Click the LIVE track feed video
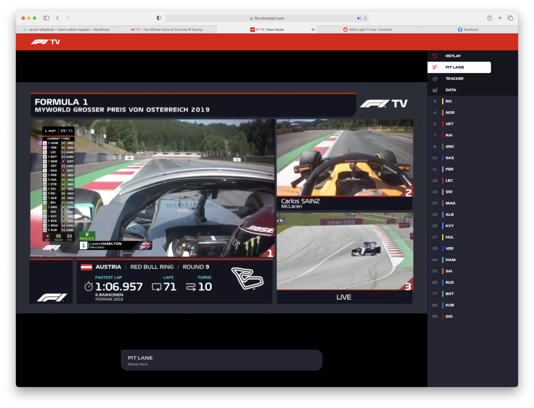 (345, 252)
